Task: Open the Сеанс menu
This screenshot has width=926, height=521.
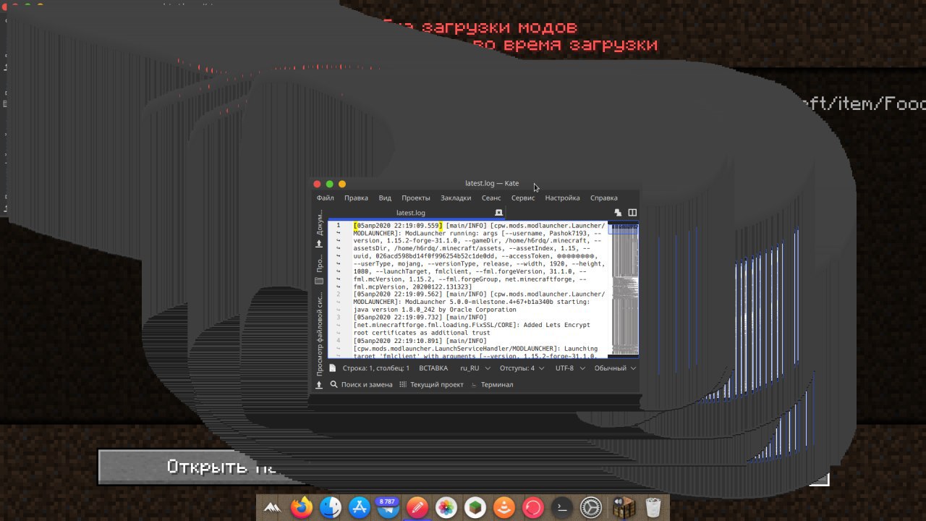Action: pos(491,198)
